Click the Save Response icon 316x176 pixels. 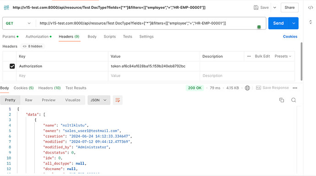[258, 88]
